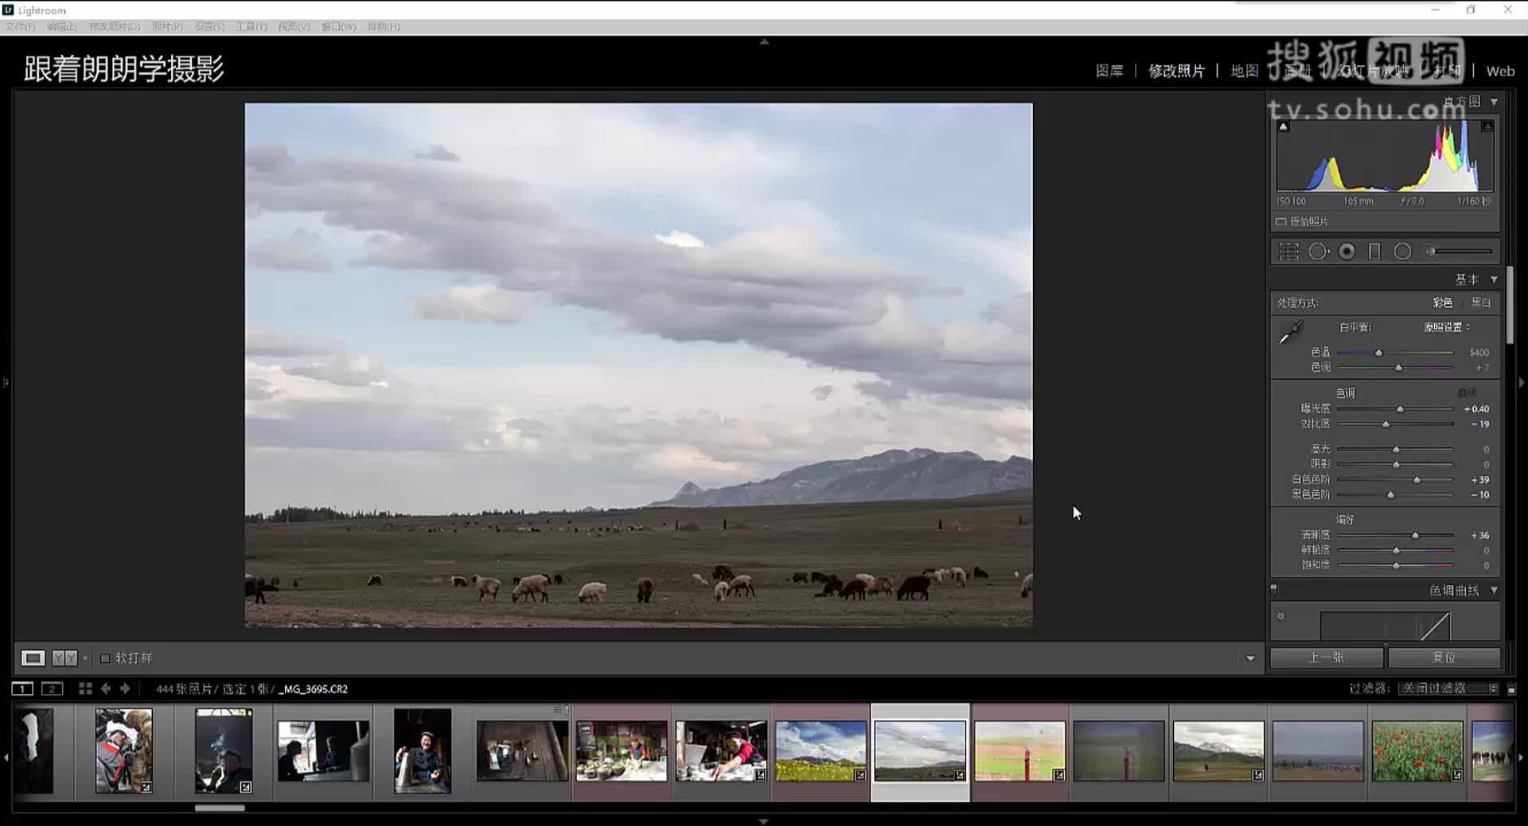The width and height of the screenshot is (1528, 826).
Task: Switch to the 图库 module
Action: (1111, 70)
